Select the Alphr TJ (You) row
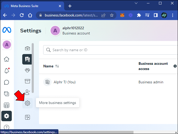Viewport: 178px width, 134px height. tap(108, 82)
